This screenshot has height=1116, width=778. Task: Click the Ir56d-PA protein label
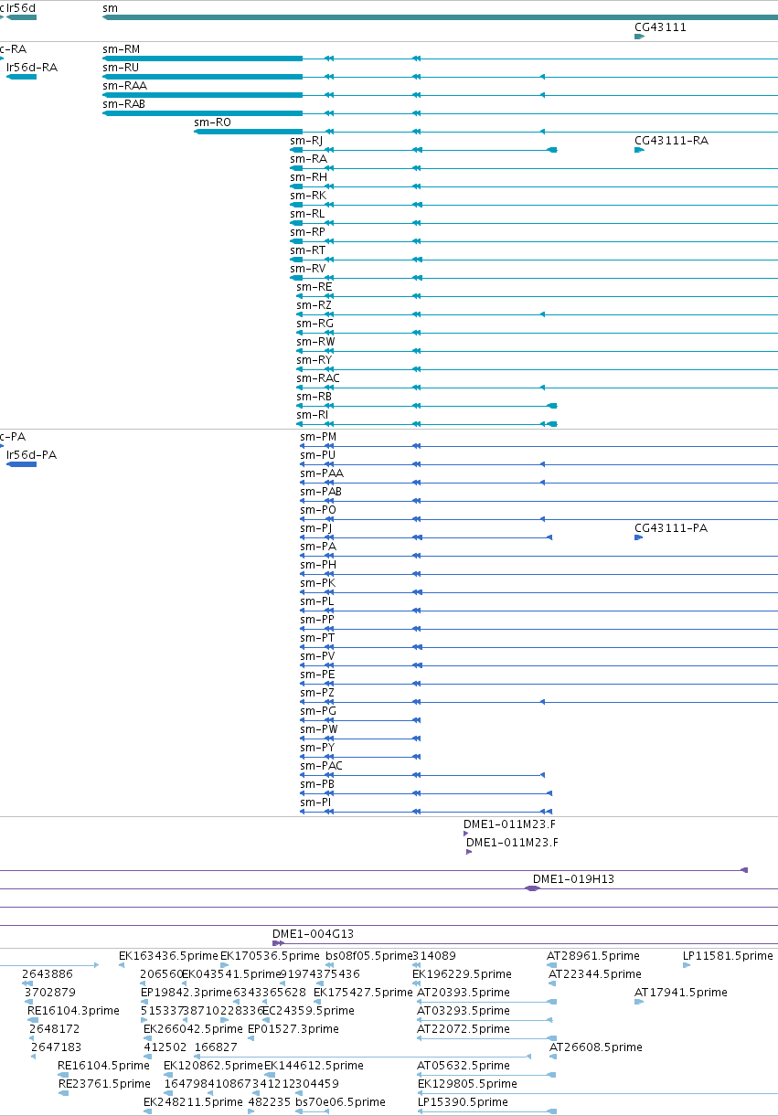click(31, 455)
